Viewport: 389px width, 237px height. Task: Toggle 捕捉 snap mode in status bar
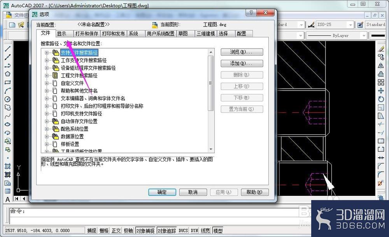click(x=91, y=230)
